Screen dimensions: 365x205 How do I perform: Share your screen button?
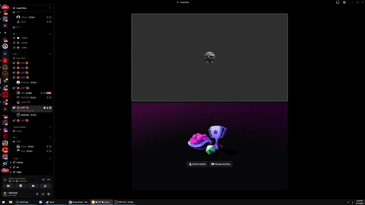tap(21, 186)
